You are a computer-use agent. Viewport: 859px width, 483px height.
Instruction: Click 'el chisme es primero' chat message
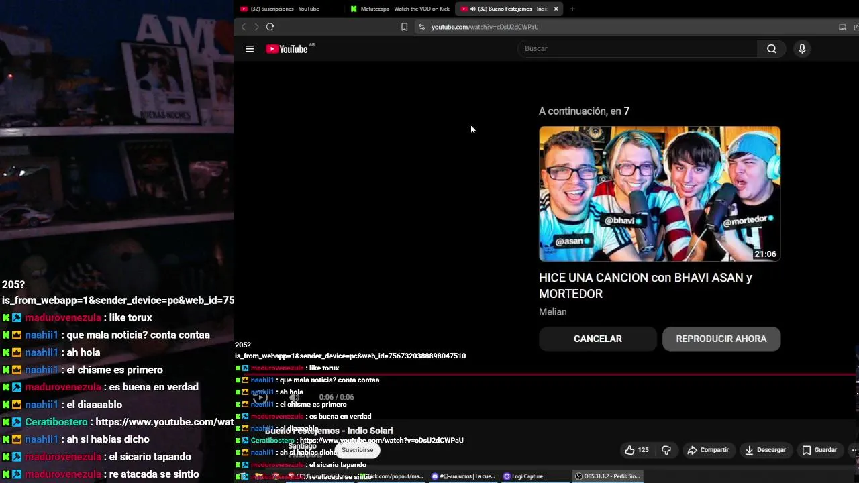[x=115, y=370]
